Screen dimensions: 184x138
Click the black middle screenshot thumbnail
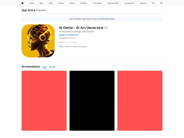[92, 101]
